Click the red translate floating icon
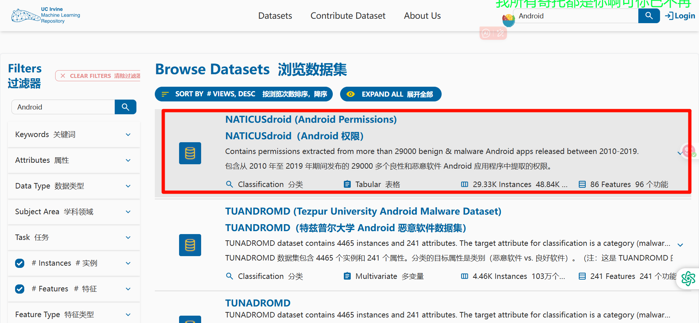The height and width of the screenshot is (323, 699). tap(689, 150)
